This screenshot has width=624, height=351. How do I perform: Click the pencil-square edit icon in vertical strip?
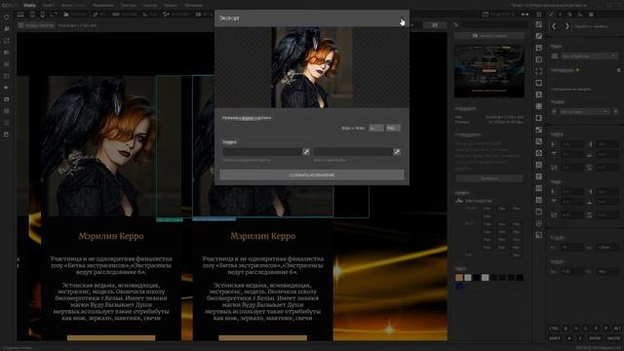point(539,36)
